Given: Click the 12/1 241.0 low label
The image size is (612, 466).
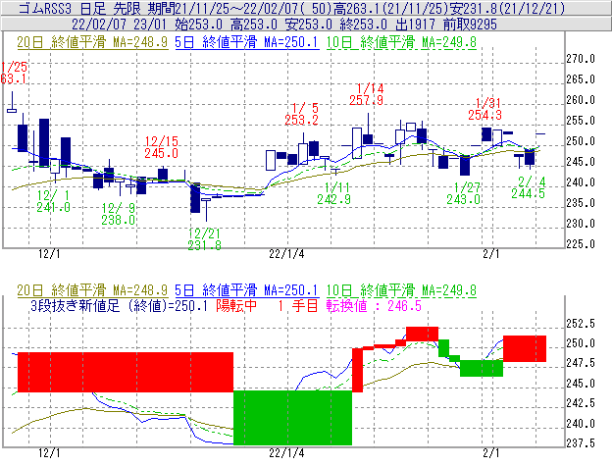Looking at the screenshot, I should (54, 201).
